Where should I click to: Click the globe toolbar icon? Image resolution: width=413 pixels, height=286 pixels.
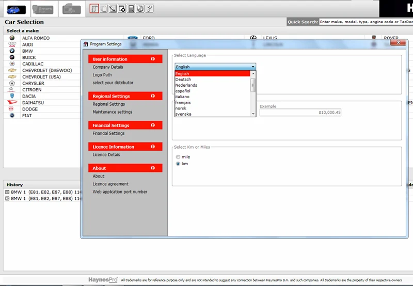click(140, 9)
